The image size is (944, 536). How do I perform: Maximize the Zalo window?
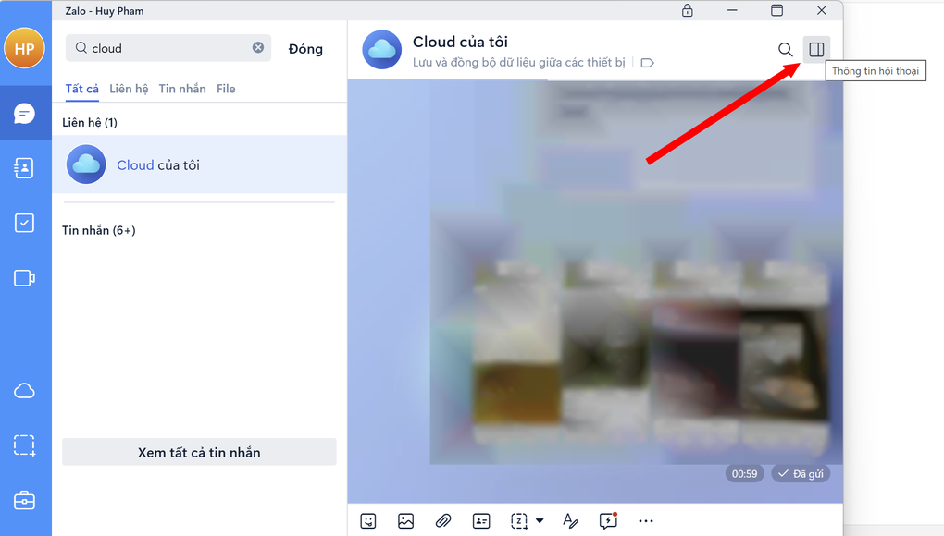pos(777,10)
